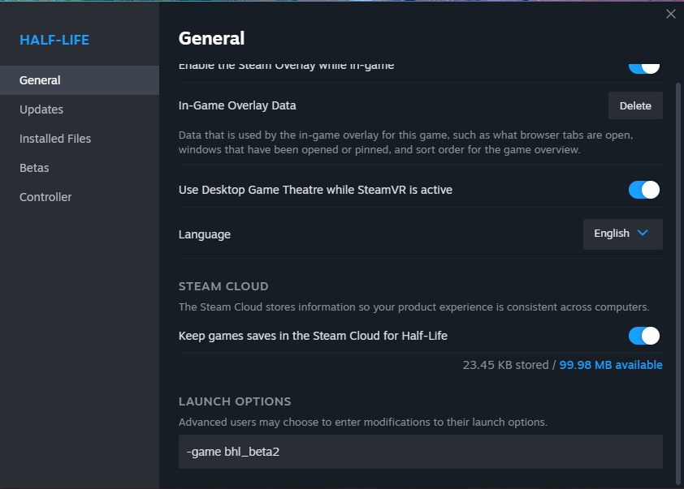Click the General page heading
This screenshot has width=684, height=489.
(x=211, y=38)
